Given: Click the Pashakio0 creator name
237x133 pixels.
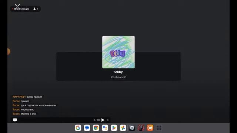Looking at the screenshot, I should pyautogui.click(x=118, y=77).
